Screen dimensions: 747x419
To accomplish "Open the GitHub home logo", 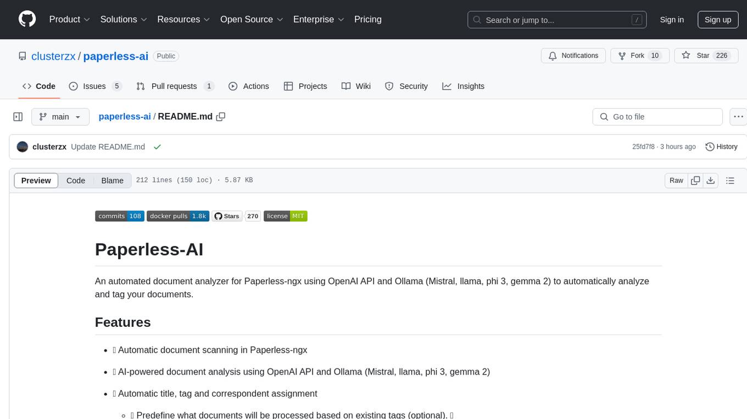I will click(x=27, y=19).
